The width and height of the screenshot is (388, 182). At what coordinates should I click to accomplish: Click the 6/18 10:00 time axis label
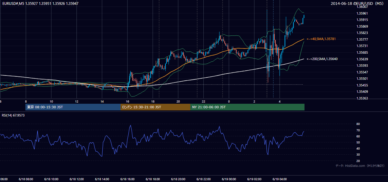pyautogui.click(x=51, y=179)
